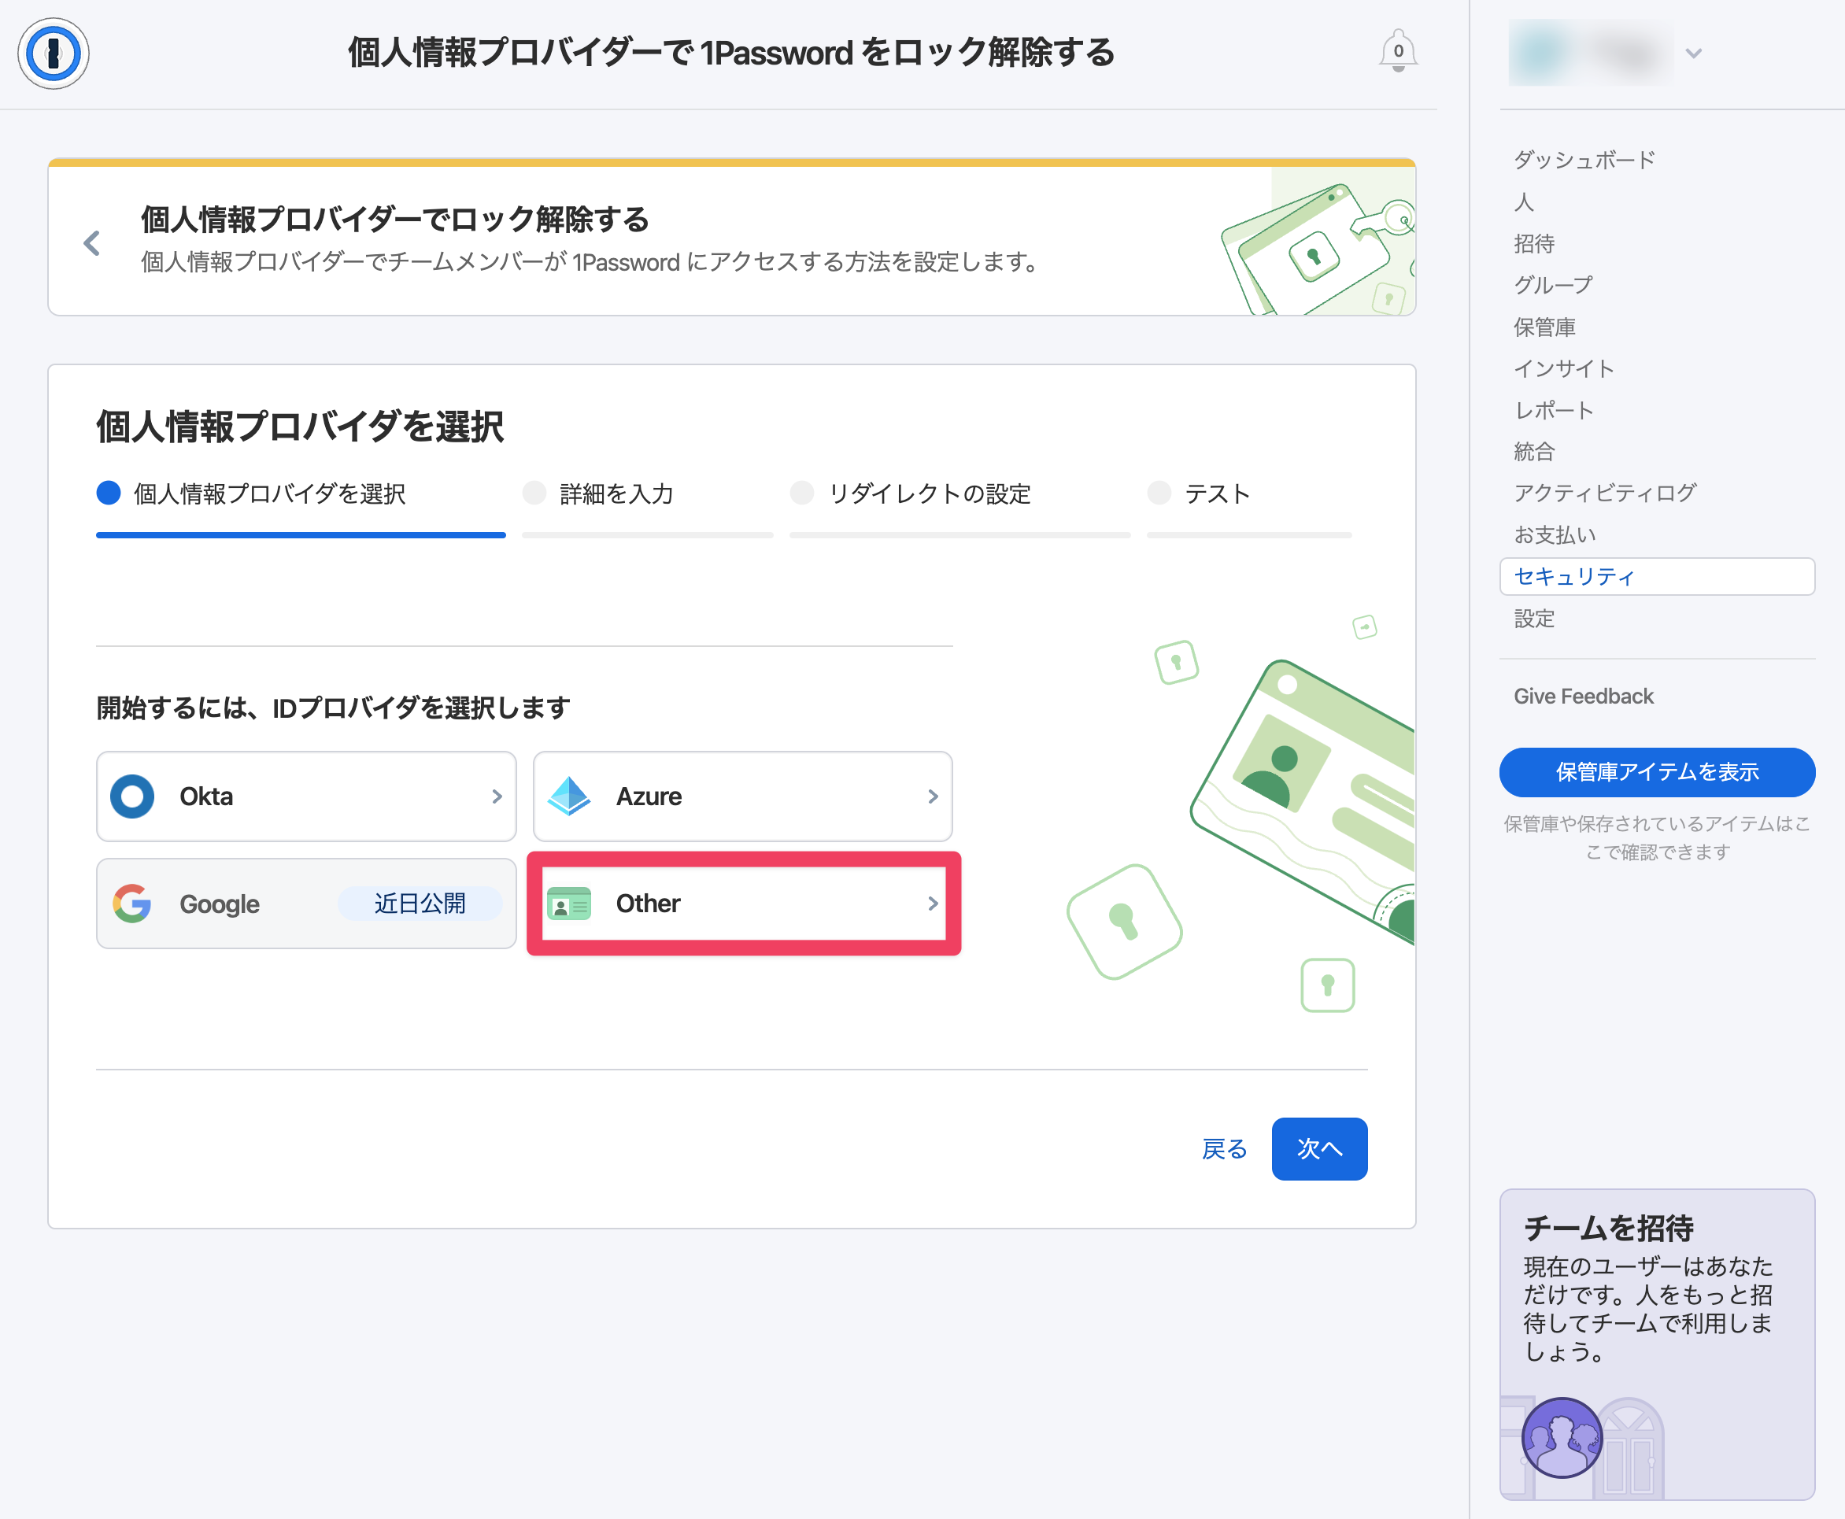Image resolution: width=1845 pixels, height=1519 pixels.
Task: Open the Azure option arrow
Action: (x=932, y=796)
